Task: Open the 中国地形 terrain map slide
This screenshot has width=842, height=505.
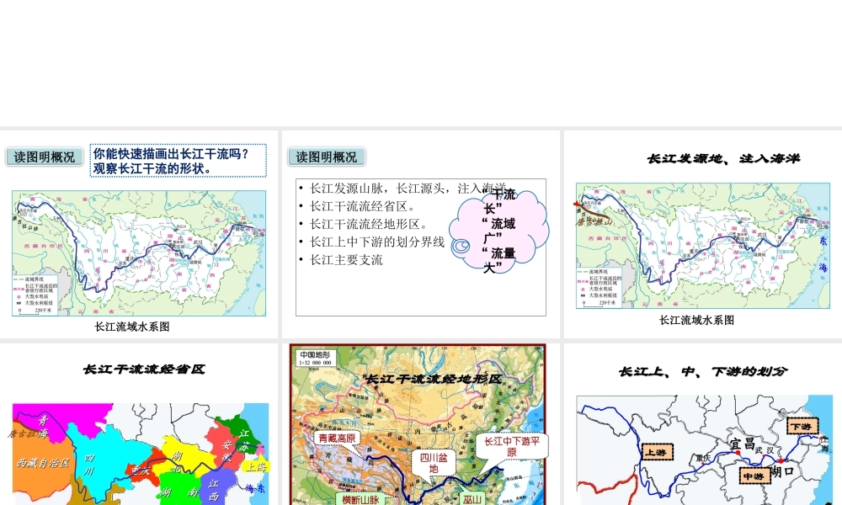Action: (x=420, y=424)
